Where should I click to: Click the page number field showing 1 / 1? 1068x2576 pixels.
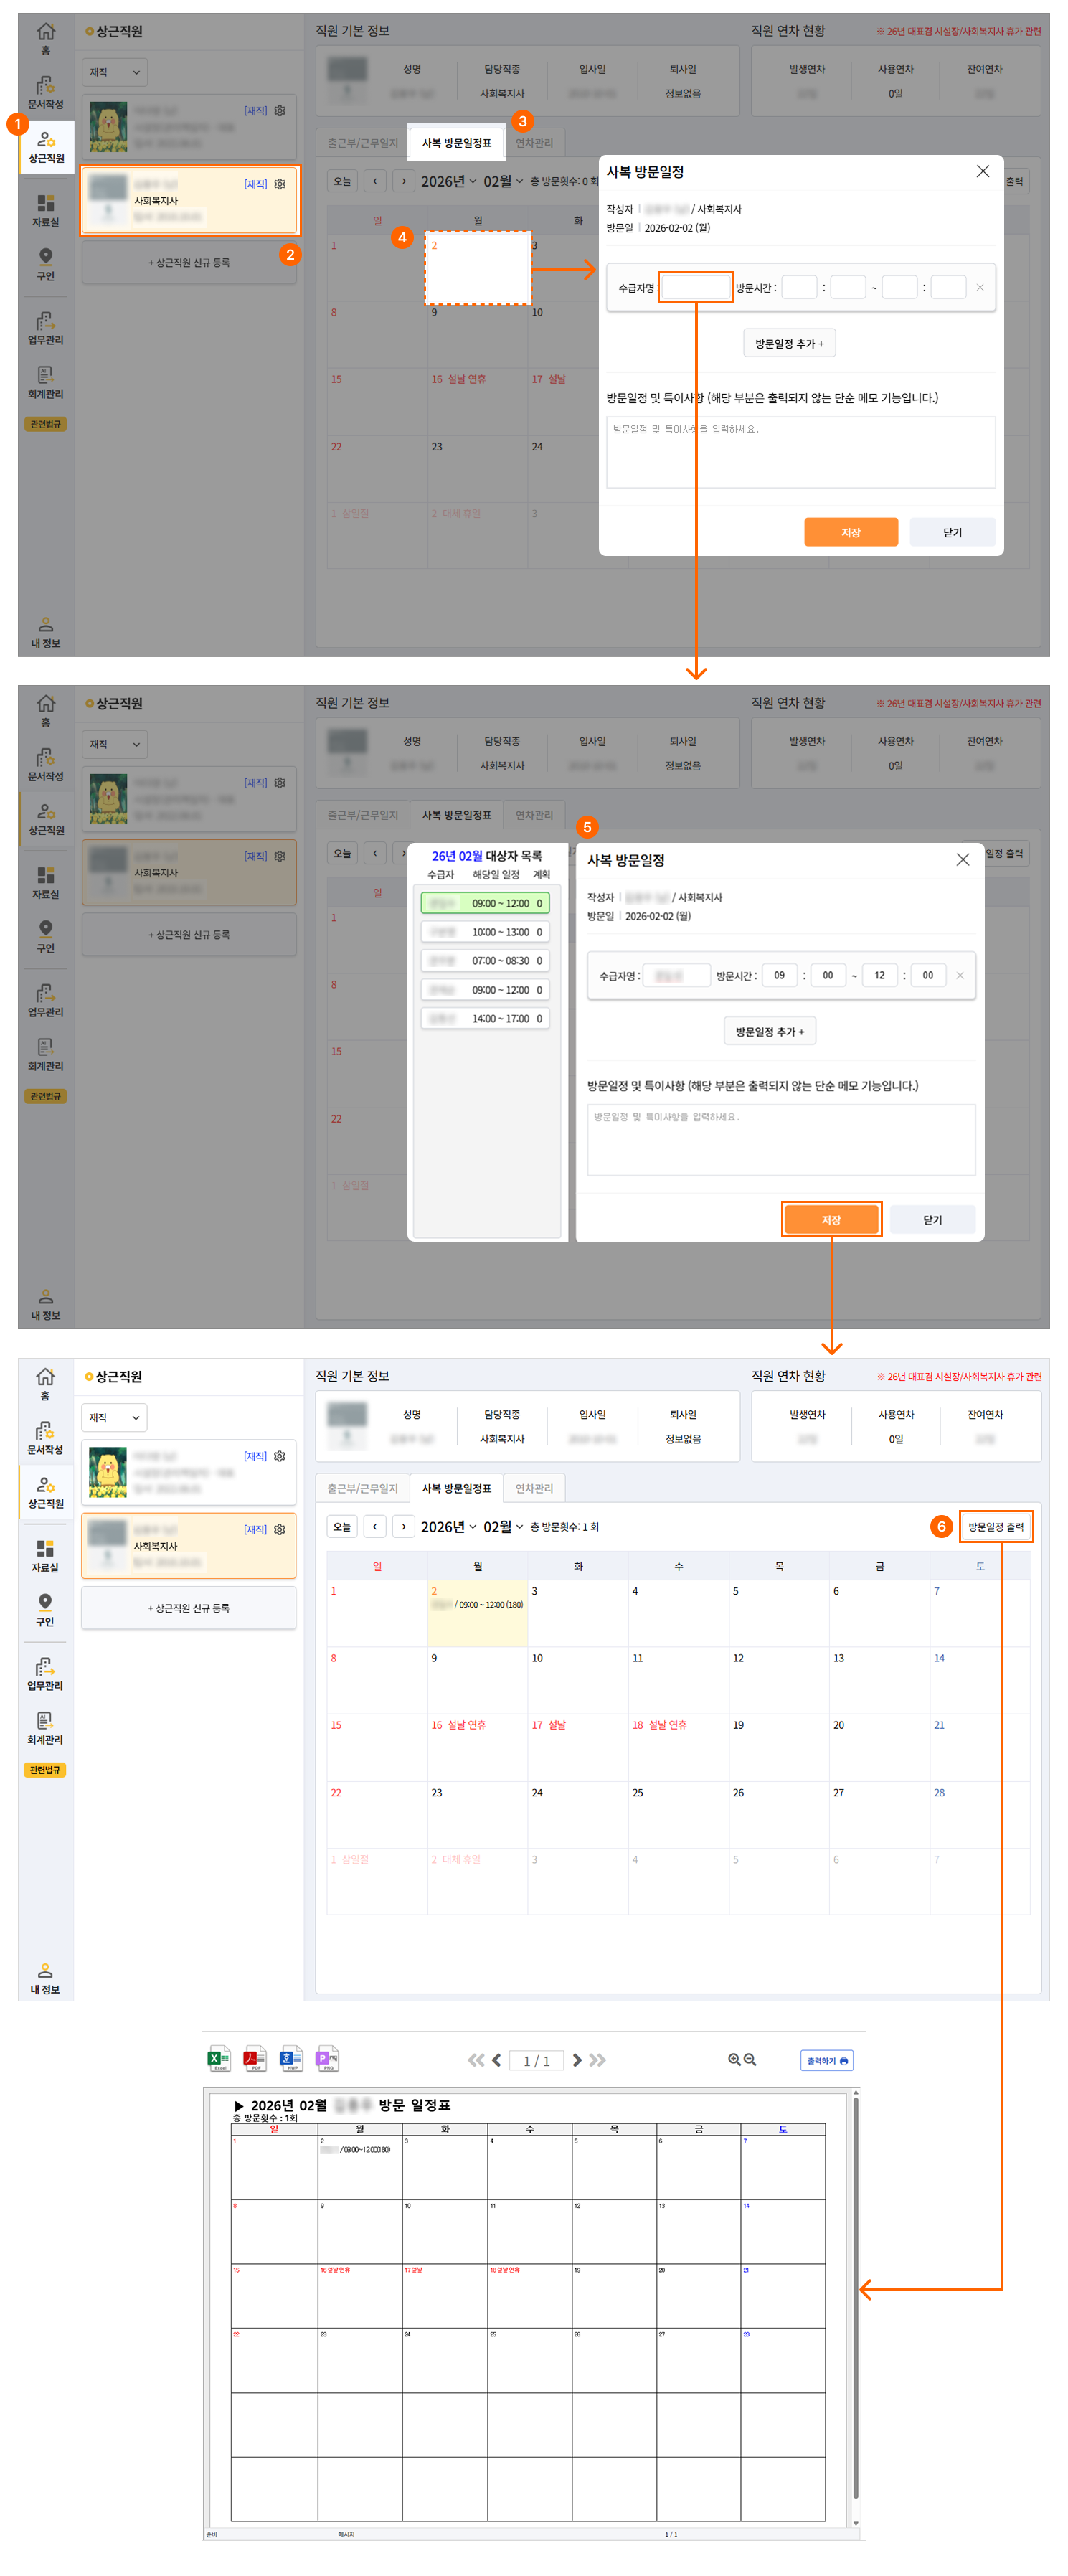[x=536, y=2060]
